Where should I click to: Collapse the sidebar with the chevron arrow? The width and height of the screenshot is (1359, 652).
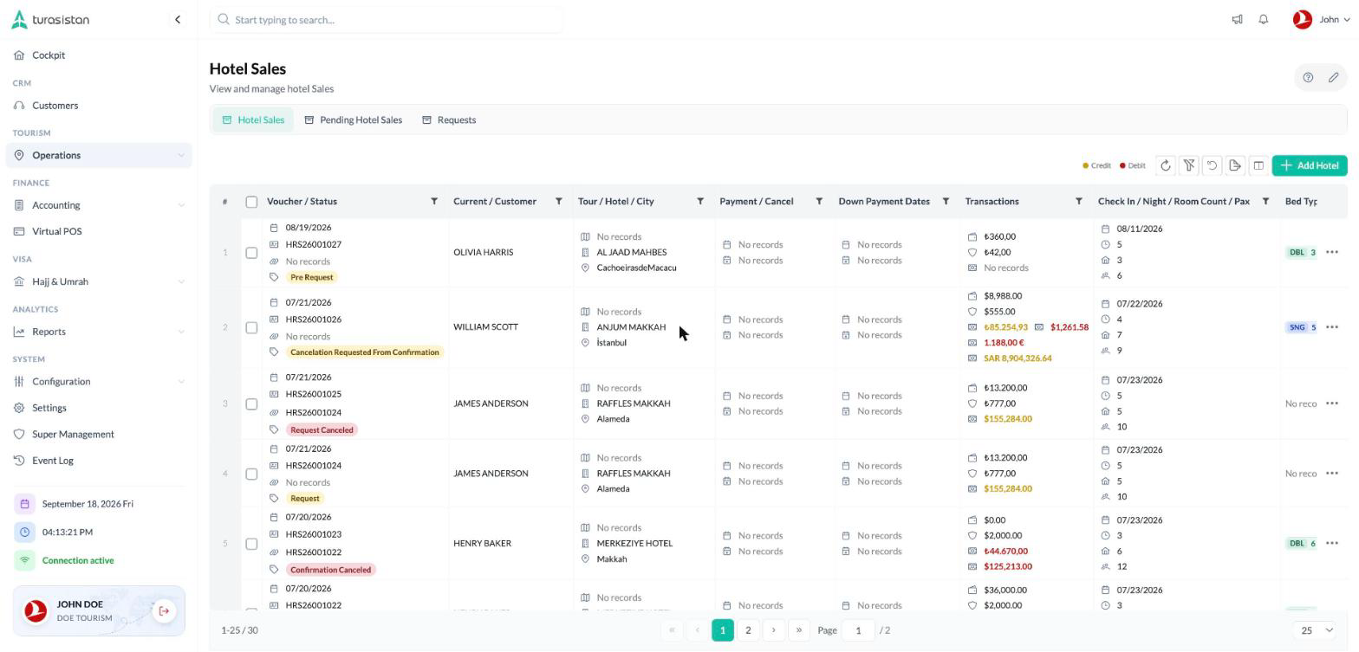coord(178,19)
